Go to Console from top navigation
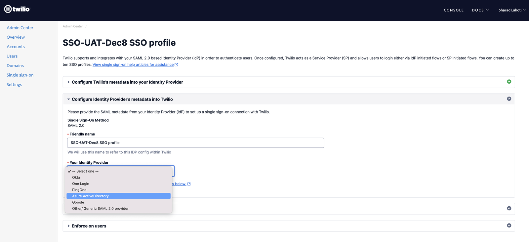 click(x=453, y=10)
